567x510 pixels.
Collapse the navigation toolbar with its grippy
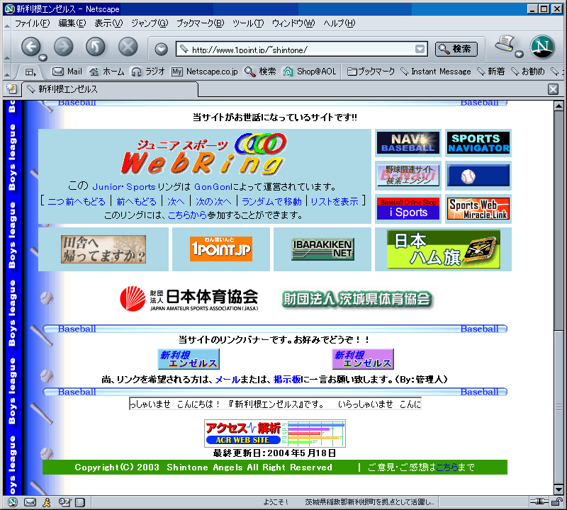(x=7, y=47)
